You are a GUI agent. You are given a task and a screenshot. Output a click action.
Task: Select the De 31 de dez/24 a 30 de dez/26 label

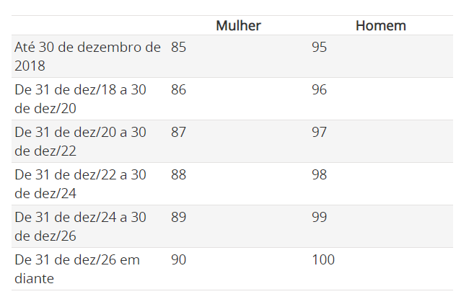pos(80,226)
